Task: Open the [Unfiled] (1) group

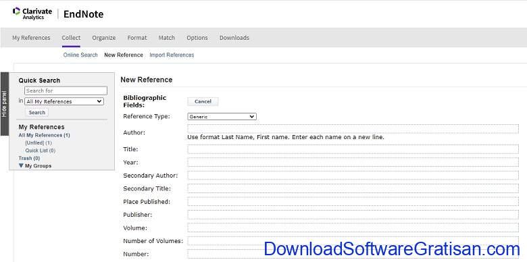Action: point(39,142)
